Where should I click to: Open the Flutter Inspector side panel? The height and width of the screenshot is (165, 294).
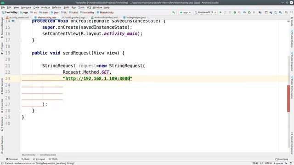(292, 61)
